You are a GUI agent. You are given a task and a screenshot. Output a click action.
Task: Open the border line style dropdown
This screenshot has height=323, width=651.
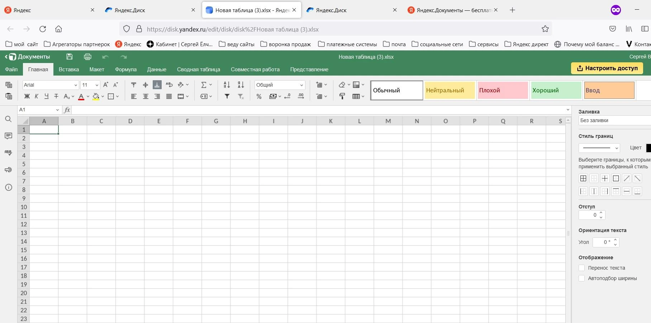click(x=599, y=148)
